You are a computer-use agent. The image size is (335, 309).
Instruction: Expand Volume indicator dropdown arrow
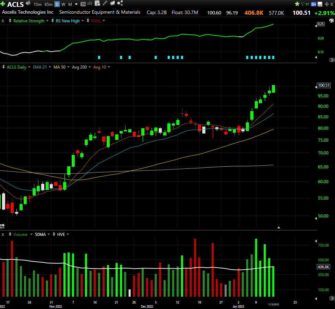(x=32, y=234)
